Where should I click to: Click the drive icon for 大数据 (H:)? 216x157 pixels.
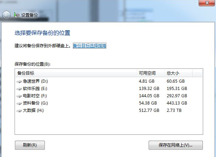pos(19,111)
